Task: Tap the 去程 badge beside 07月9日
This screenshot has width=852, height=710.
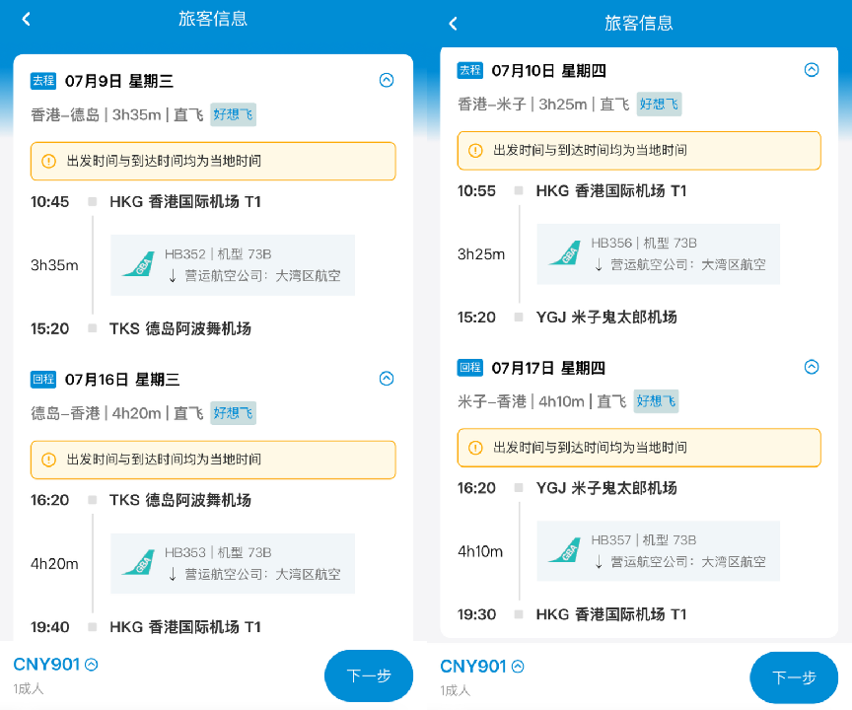Action: (x=43, y=81)
